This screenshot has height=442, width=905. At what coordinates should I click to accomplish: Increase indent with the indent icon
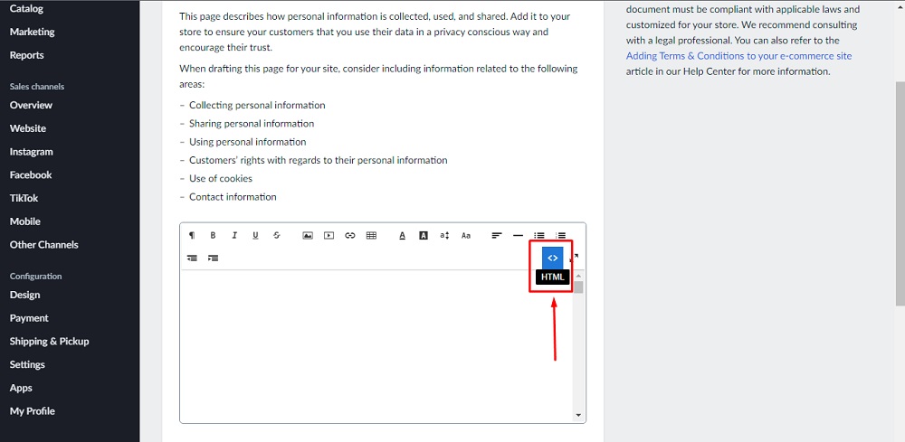pyautogui.click(x=213, y=258)
